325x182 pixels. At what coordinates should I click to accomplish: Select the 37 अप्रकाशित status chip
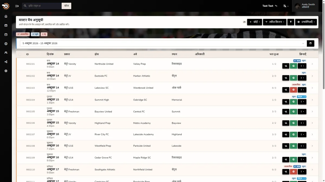pyautogui.click(x=23, y=34)
